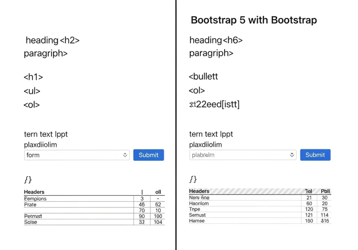The image size is (358, 250).
Task: Click the chevron arrow in the 'plabrelm' select
Action: [x=292, y=155]
